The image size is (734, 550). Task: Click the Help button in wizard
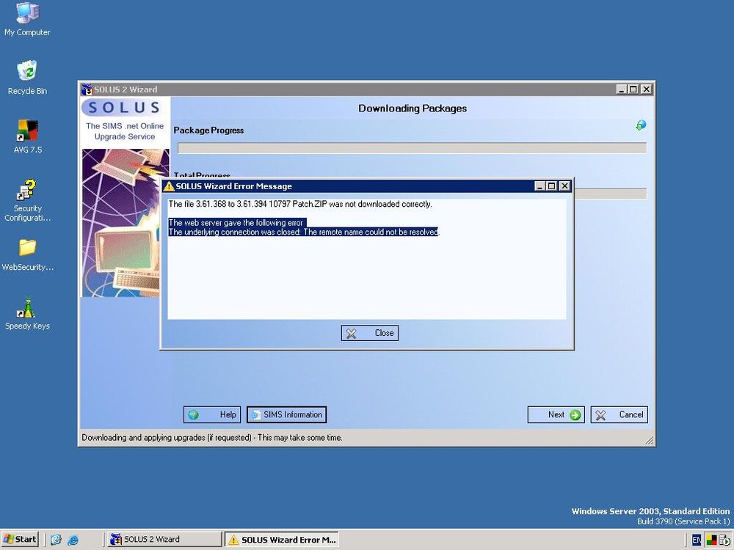tap(212, 414)
